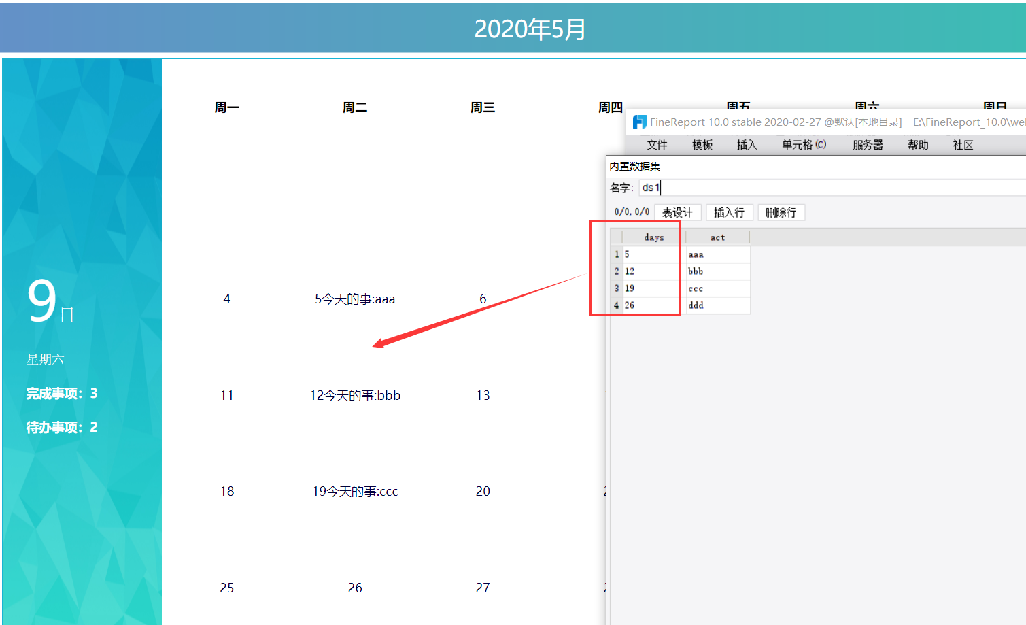This screenshot has height=625, width=1026.
Task: Click the 周四 weekday header
Action: click(x=611, y=107)
